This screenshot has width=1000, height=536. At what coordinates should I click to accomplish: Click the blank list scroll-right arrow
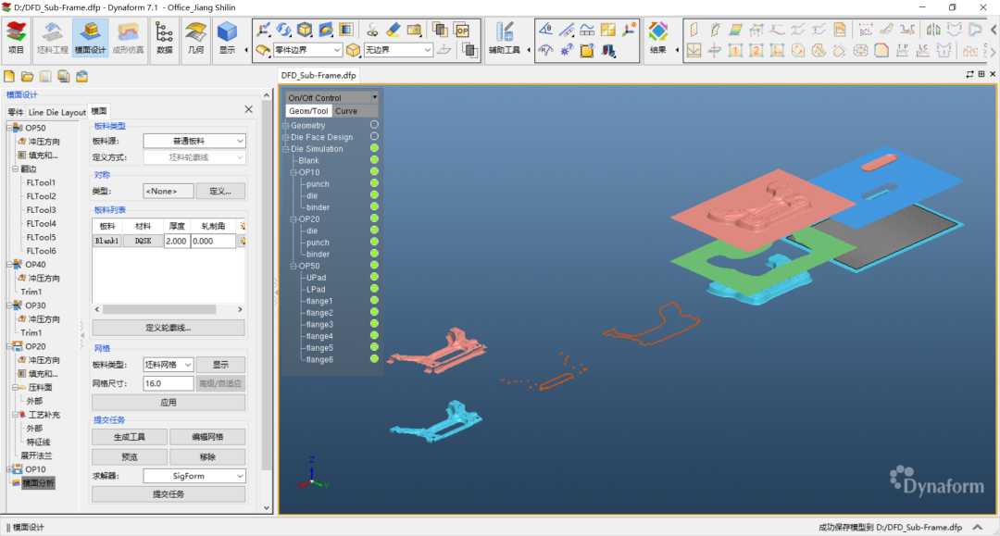click(240, 309)
